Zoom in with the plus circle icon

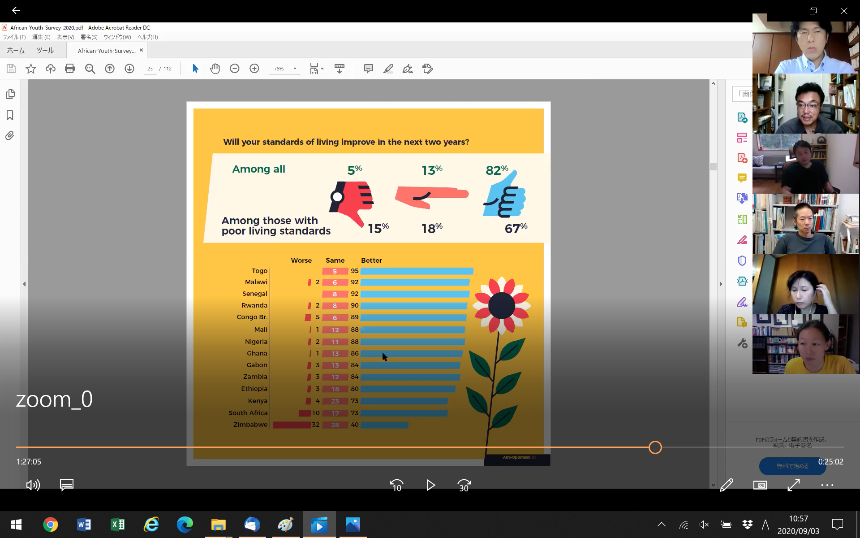coord(254,69)
